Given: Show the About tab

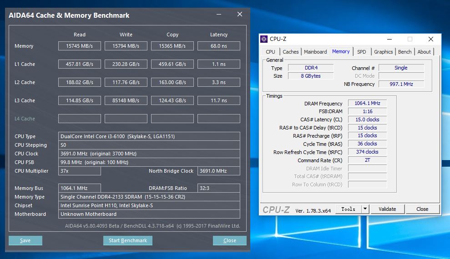Looking at the screenshot, I should coord(424,52).
